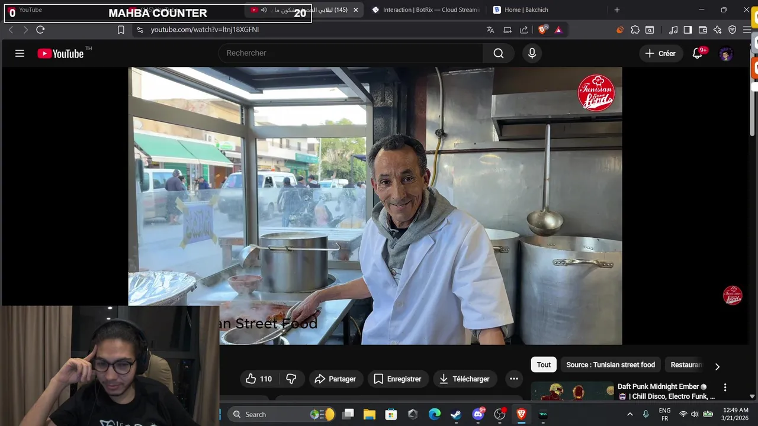Open Microsoft Store from the taskbar
The height and width of the screenshot is (426, 758).
(391, 414)
